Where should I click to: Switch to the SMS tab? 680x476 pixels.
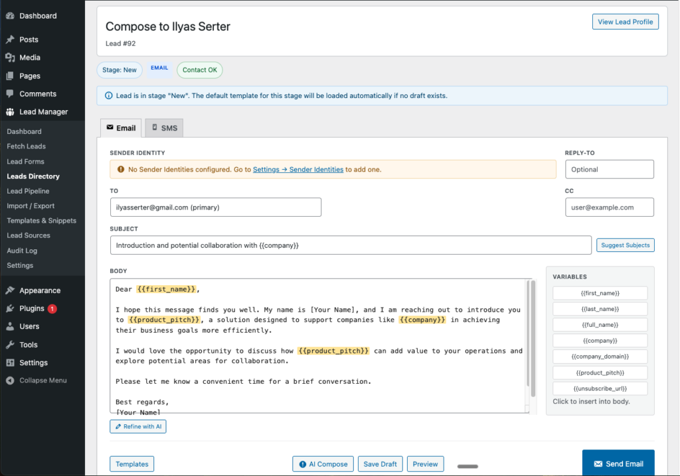click(163, 128)
